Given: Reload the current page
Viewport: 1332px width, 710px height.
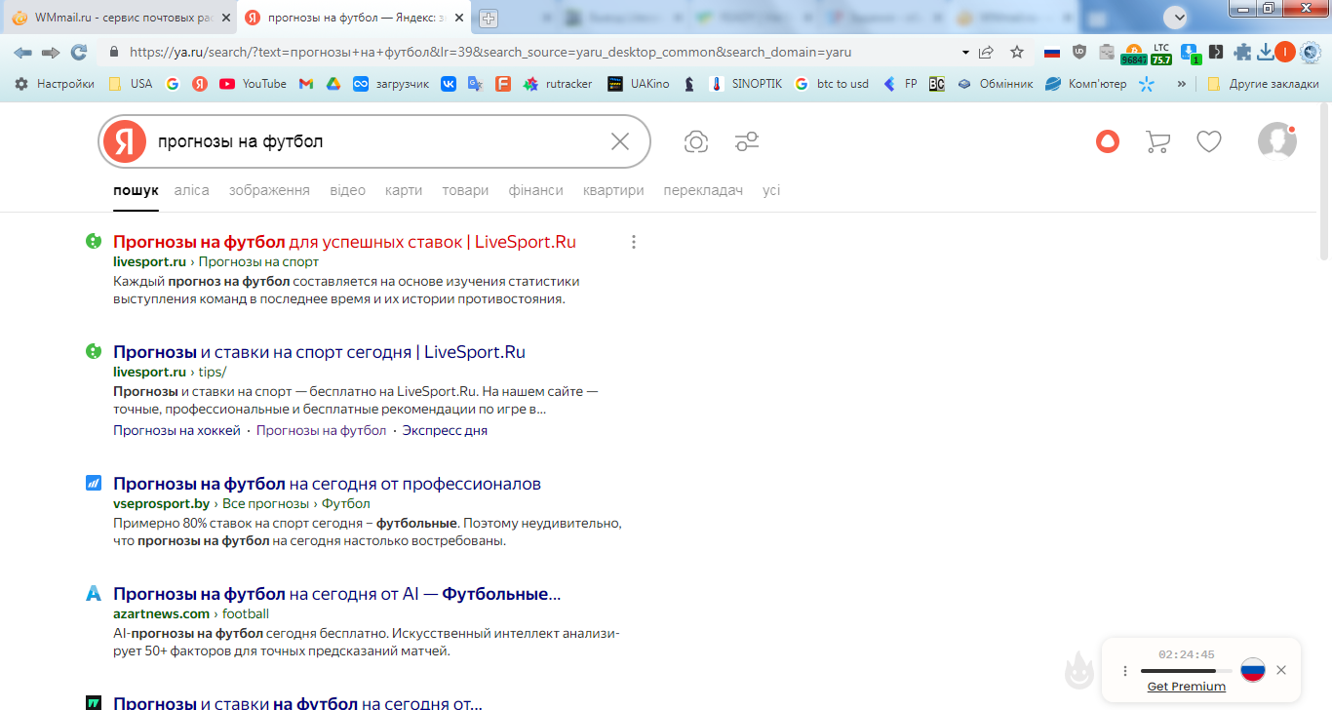Looking at the screenshot, I should (x=79, y=52).
